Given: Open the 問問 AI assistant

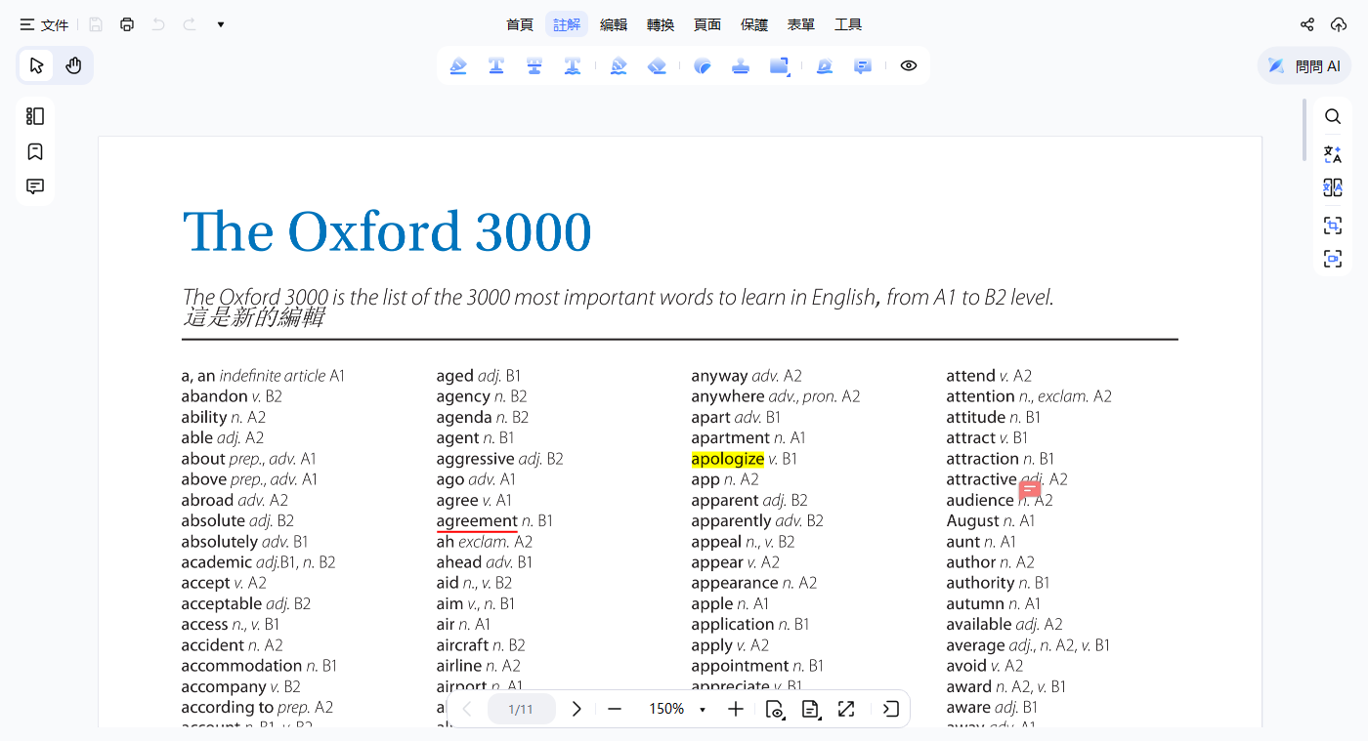Looking at the screenshot, I should pyautogui.click(x=1304, y=65).
